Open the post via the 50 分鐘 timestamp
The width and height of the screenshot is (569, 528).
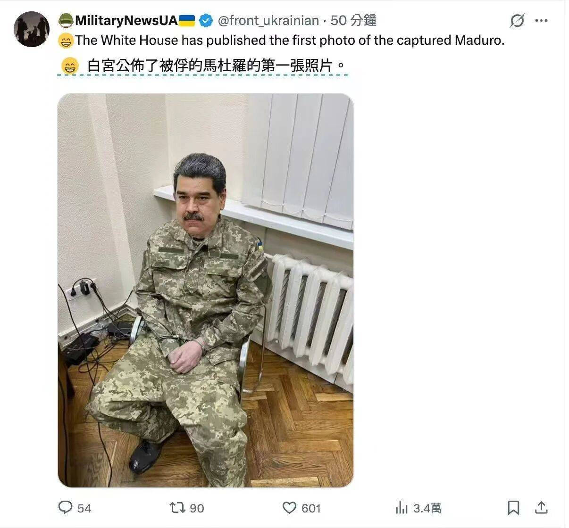coord(353,20)
